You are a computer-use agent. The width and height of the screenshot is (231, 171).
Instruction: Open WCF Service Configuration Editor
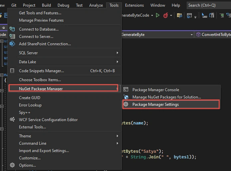coord(65,120)
